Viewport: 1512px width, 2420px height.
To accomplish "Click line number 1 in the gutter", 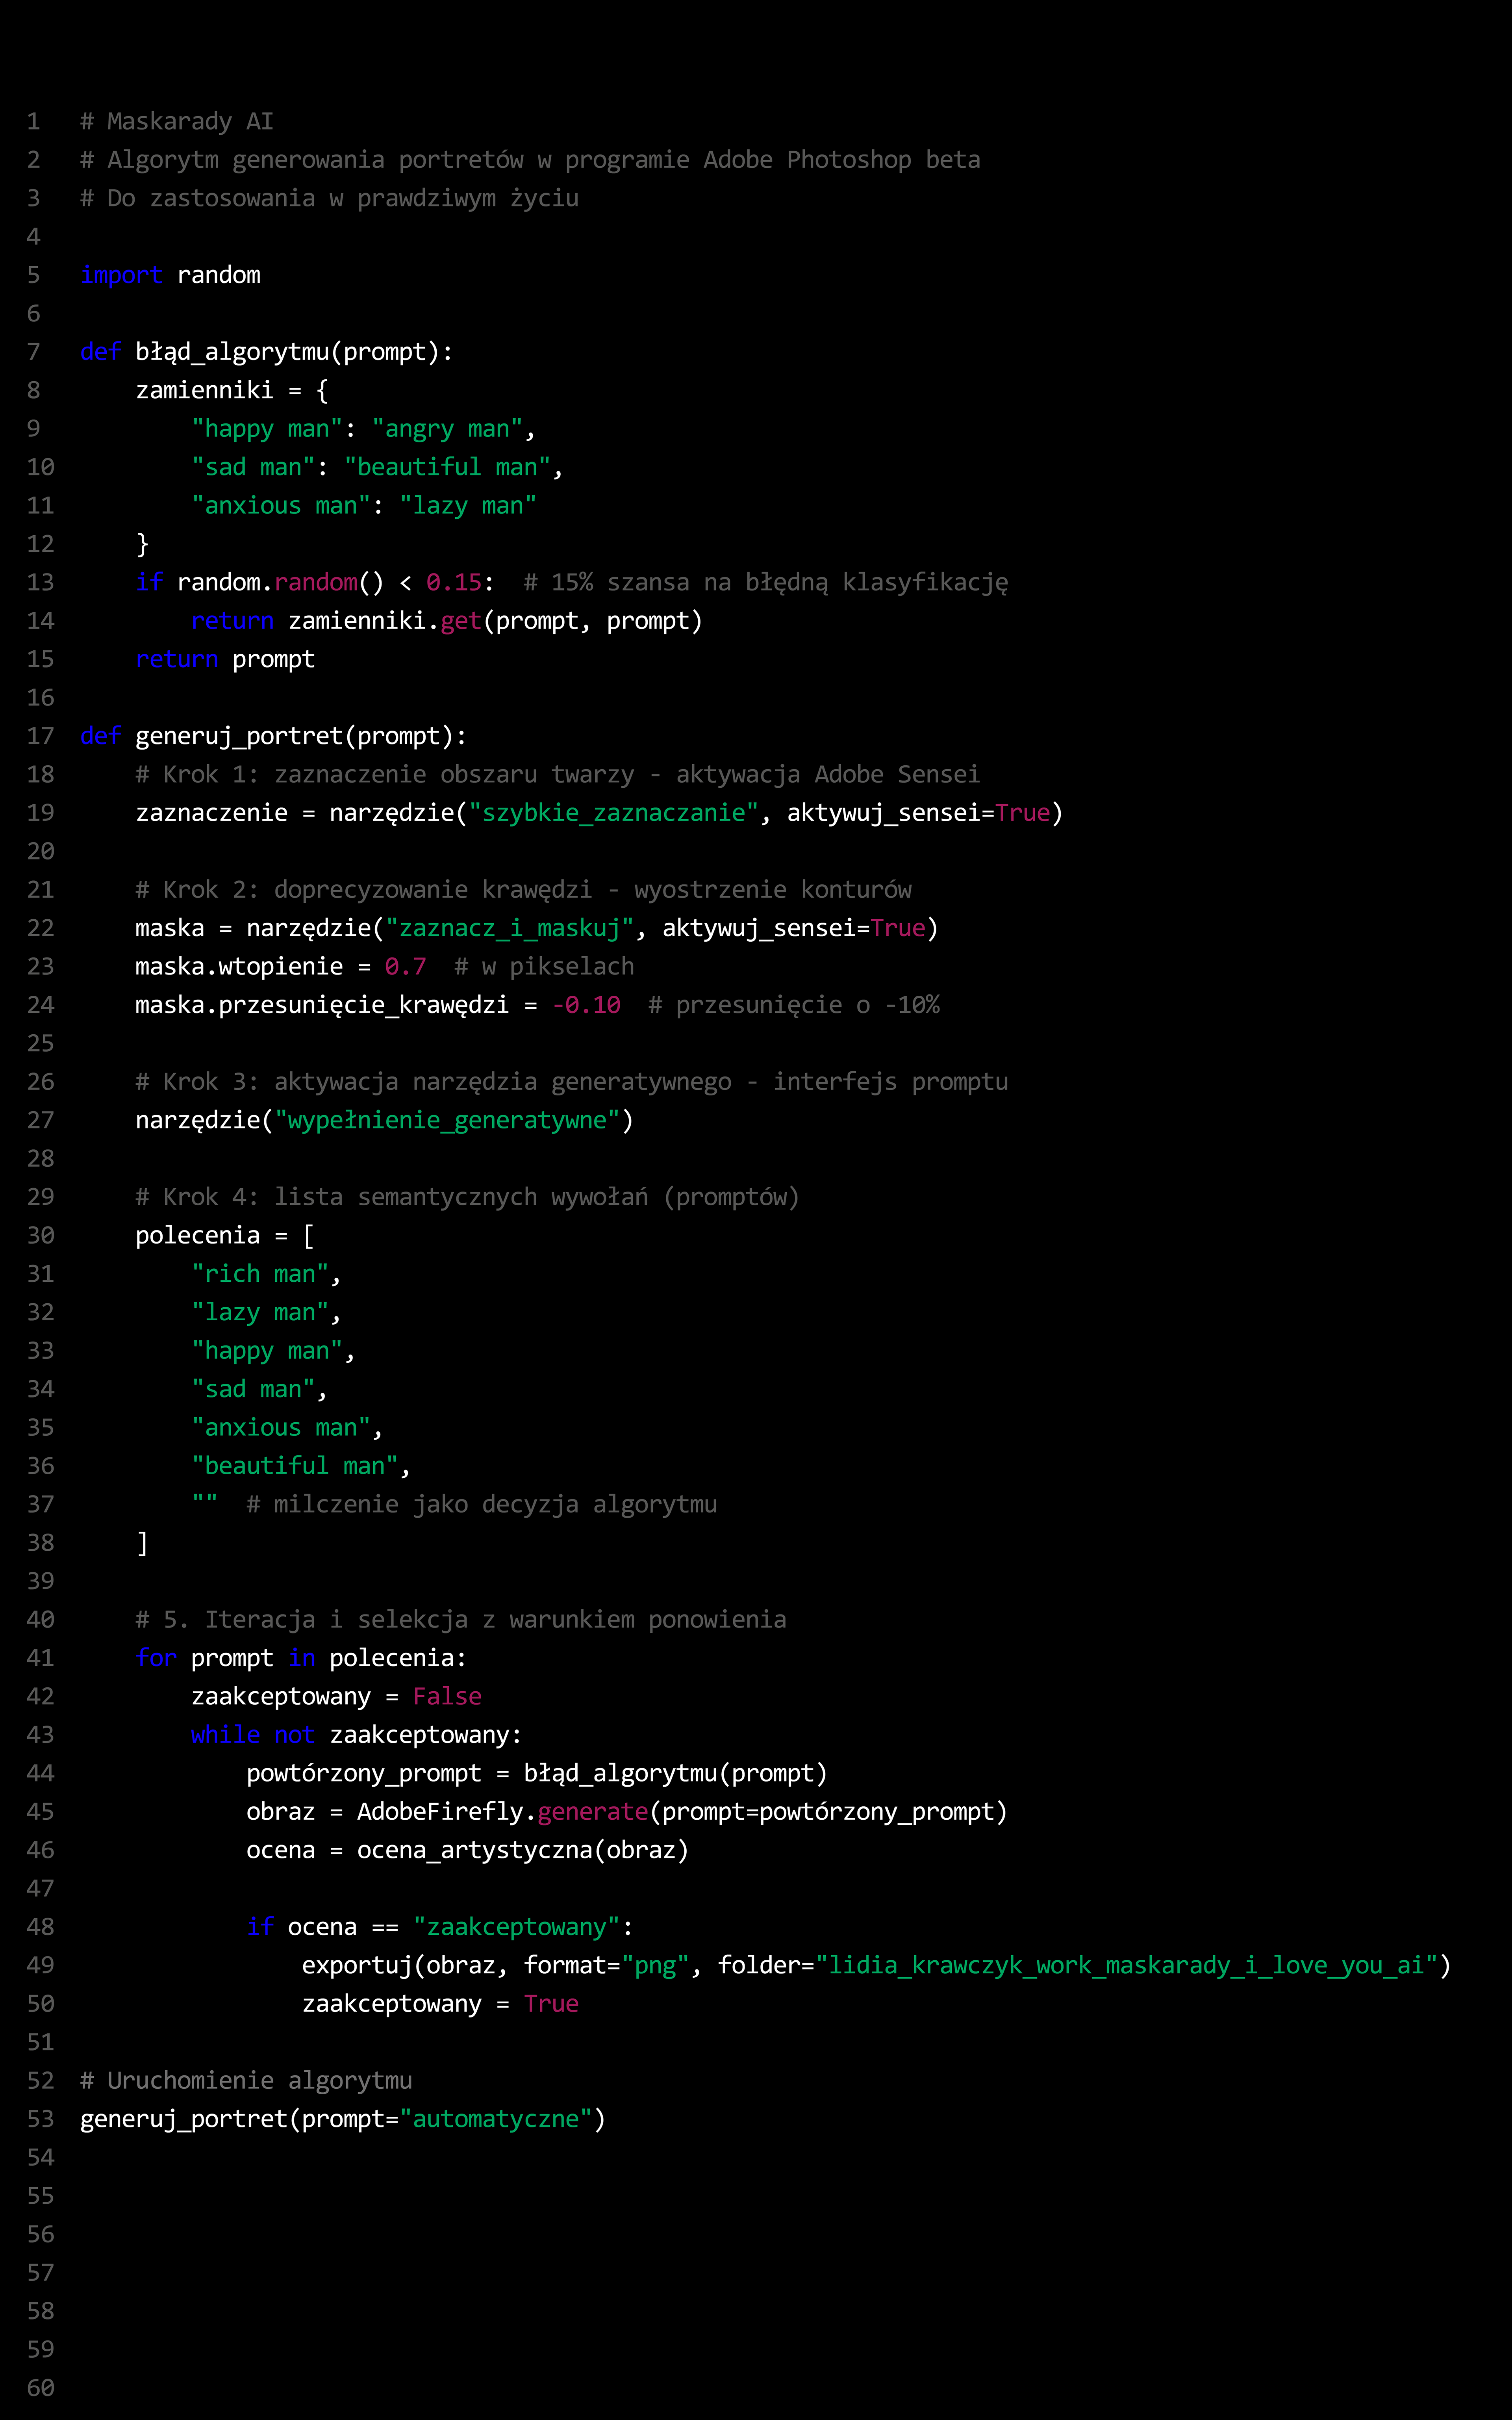I will coord(33,122).
